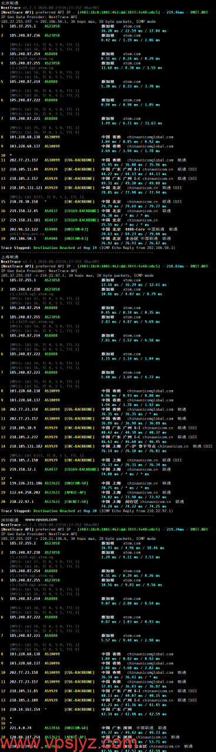This screenshot has height=752, width=216.
Task: Click the [UNICOM-GD] tag
Action: coord(76,728)
